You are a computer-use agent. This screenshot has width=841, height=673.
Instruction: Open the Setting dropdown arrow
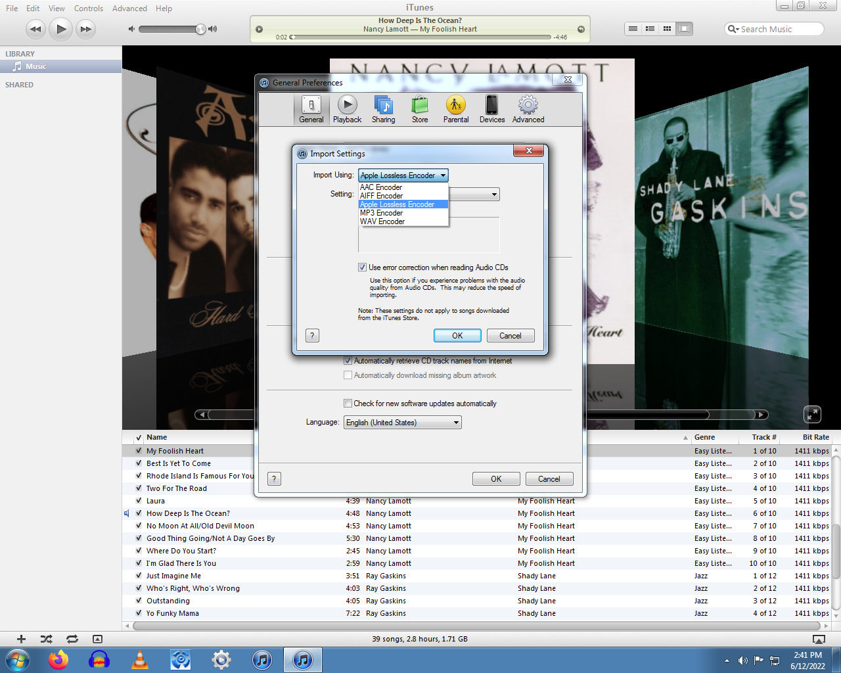tap(494, 195)
